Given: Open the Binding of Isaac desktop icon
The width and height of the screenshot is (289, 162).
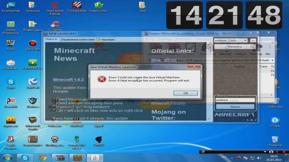Looking at the screenshot, I should (55, 141).
